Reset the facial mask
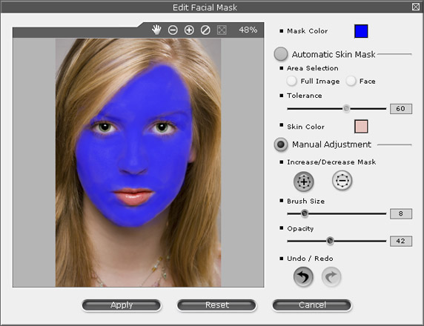Viewport: 424px width, 326px height. [x=217, y=305]
